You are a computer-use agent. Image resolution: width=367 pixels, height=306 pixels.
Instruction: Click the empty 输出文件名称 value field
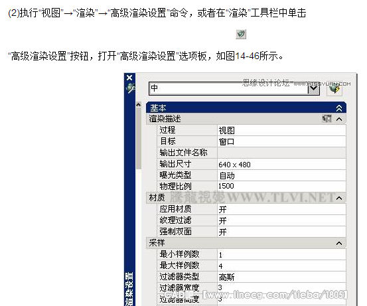point(281,153)
